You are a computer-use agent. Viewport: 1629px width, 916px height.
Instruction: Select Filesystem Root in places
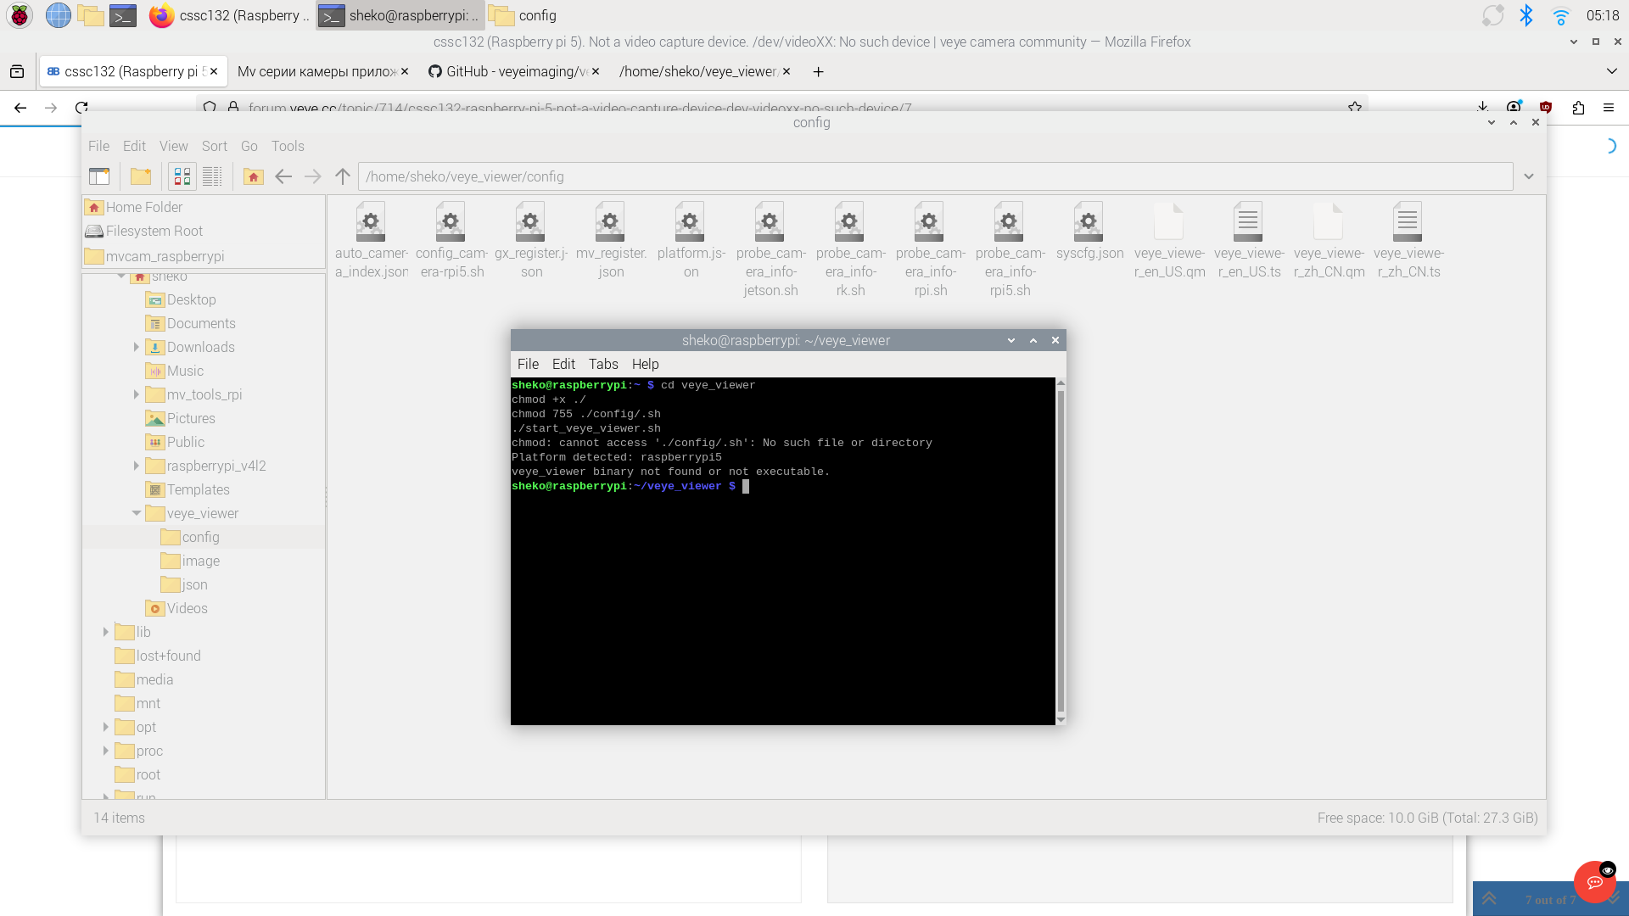[154, 231]
